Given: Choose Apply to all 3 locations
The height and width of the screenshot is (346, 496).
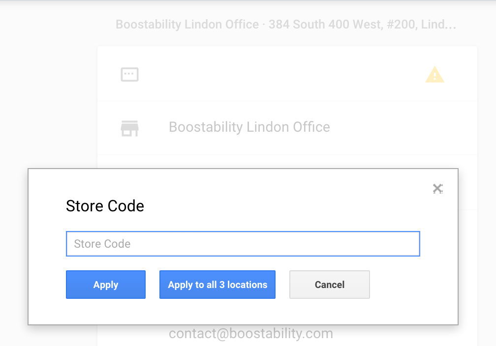Looking at the screenshot, I should coord(217,285).
